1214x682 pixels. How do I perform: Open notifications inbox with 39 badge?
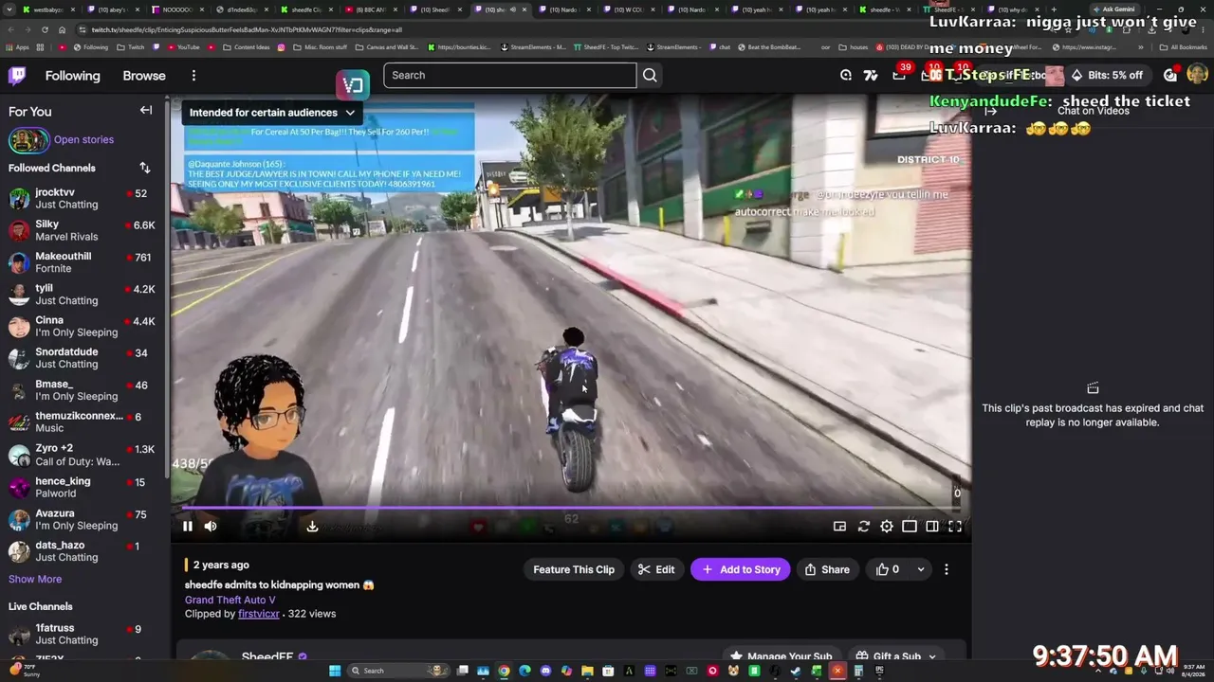coord(899,75)
